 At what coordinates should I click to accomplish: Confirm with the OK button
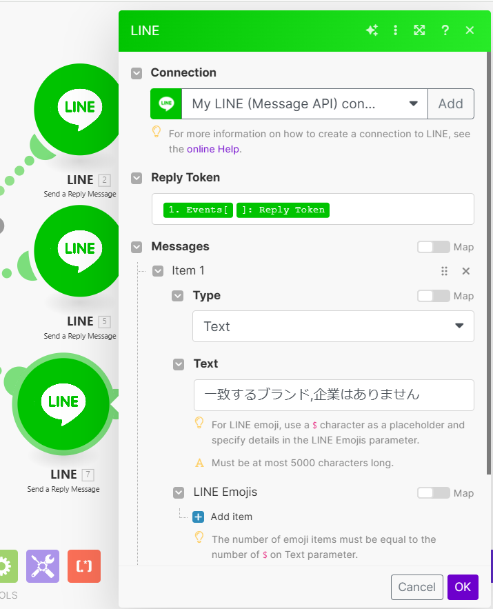click(463, 587)
